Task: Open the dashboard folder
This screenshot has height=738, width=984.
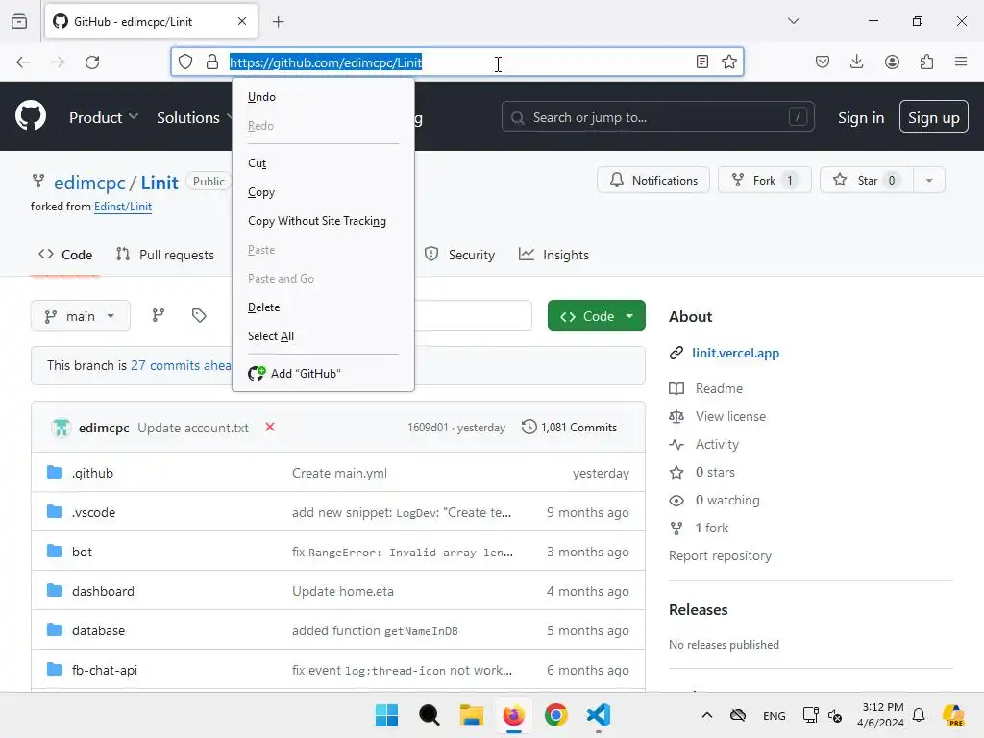Action: (x=103, y=591)
